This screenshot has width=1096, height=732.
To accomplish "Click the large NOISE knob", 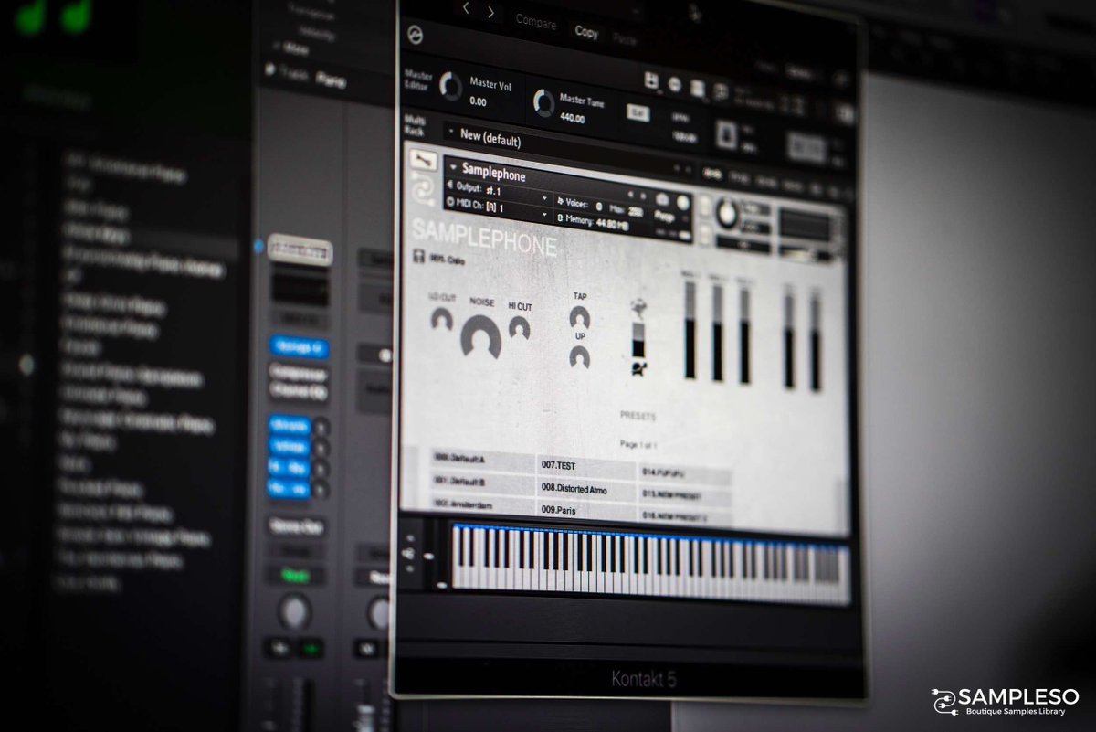I will [480, 337].
